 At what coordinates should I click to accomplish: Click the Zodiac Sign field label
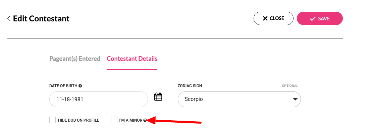[190, 86]
